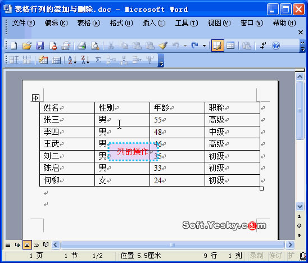
Task: Toggle 录制 macro recording in status bar
Action: coord(256,256)
